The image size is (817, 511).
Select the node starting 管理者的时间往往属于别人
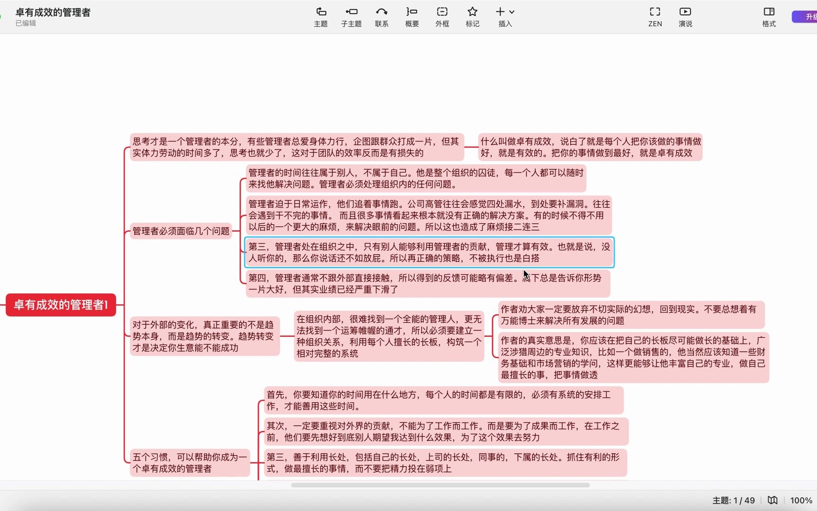pos(416,178)
